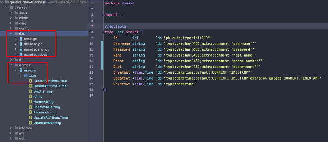Click the field icon beside DeleteAt

tap(30, 86)
